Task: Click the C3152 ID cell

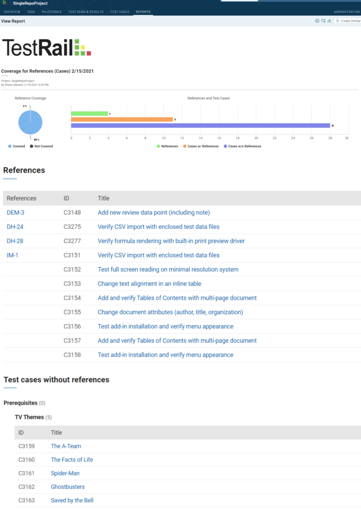Action: coord(72,270)
